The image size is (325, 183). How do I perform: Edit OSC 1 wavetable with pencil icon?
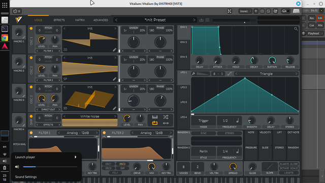tap(114, 50)
